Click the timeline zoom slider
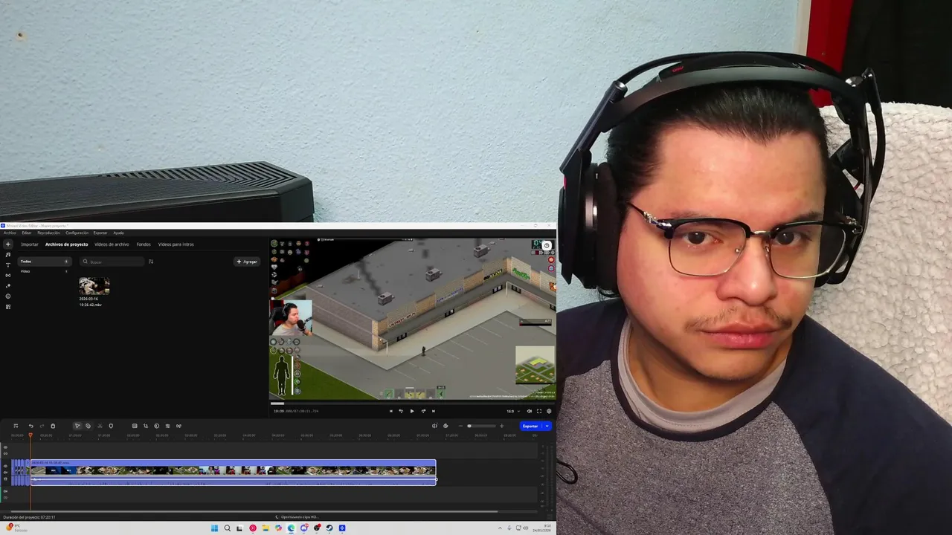952x535 pixels. pyautogui.click(x=481, y=426)
